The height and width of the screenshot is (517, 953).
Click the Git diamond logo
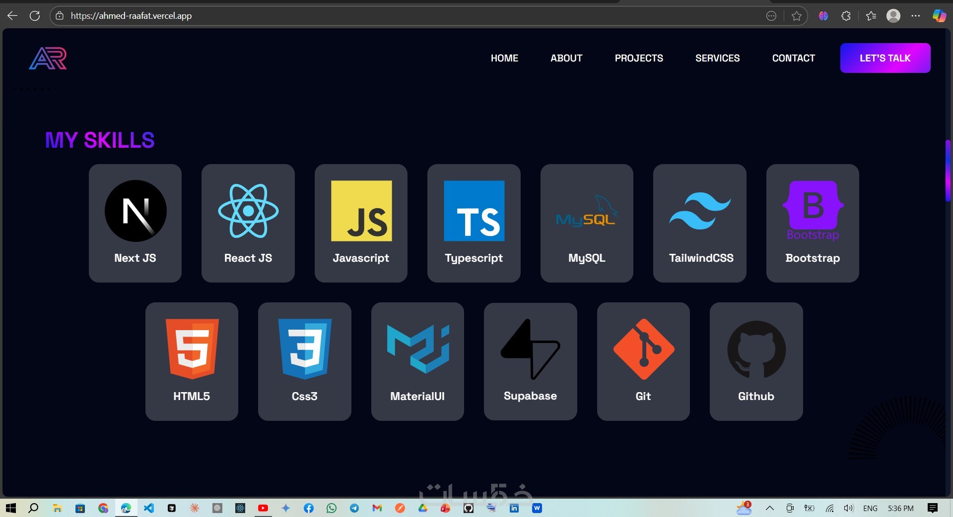click(x=644, y=349)
